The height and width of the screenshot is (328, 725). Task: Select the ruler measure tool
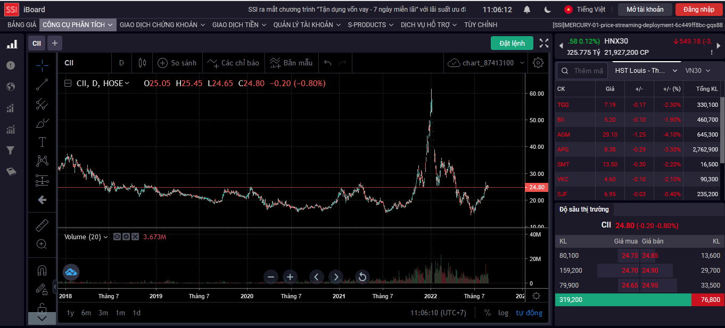pos(42,225)
